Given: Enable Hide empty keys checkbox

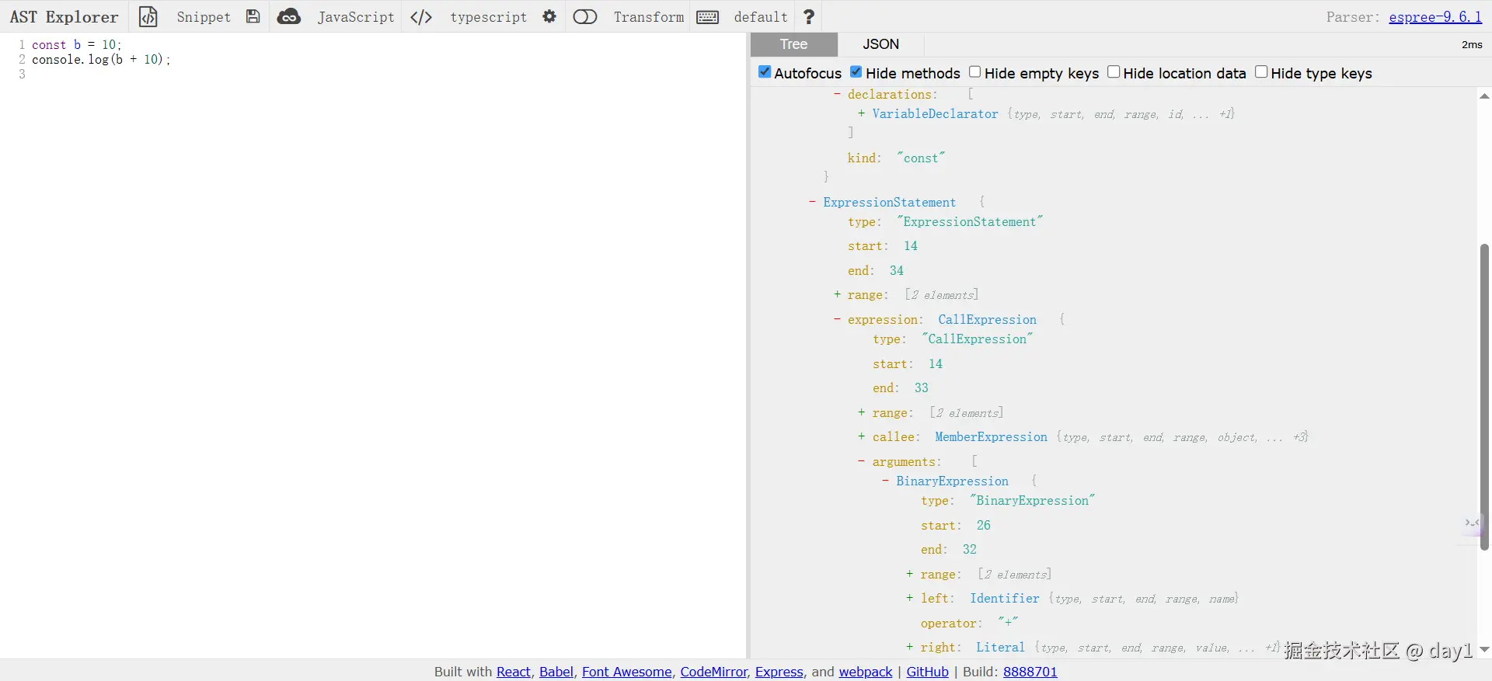Looking at the screenshot, I should pos(974,72).
